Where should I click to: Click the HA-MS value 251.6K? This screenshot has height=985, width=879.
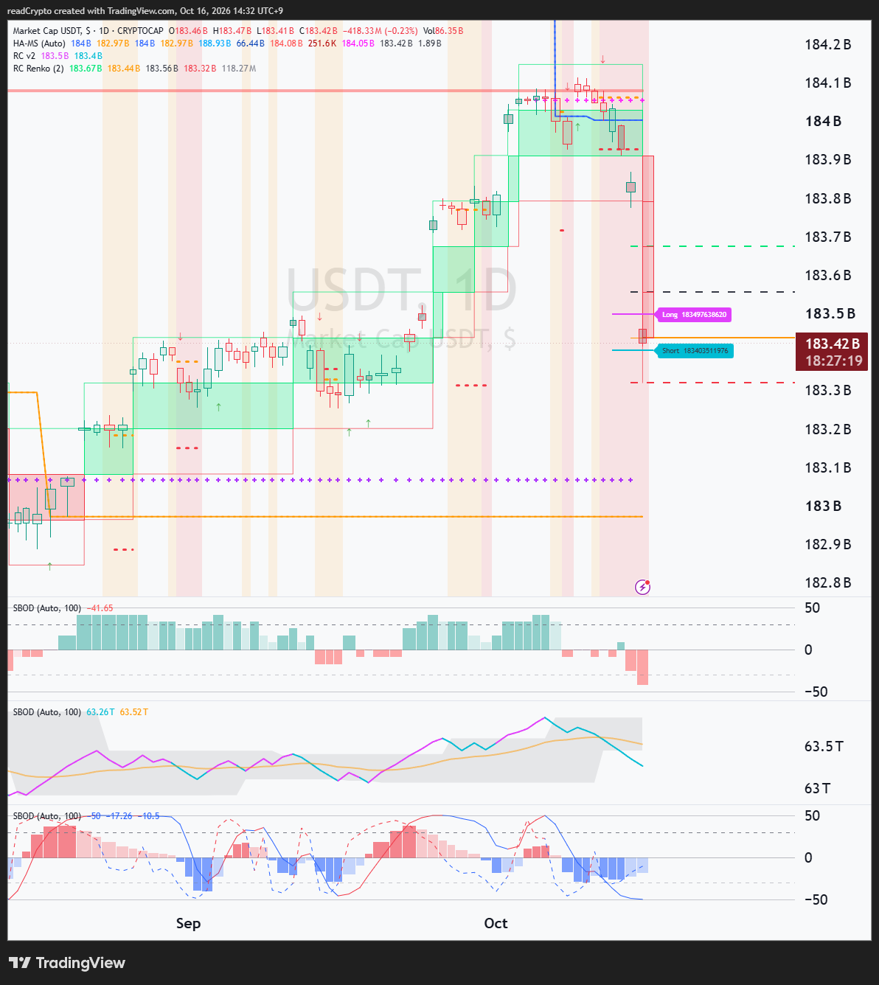click(322, 43)
